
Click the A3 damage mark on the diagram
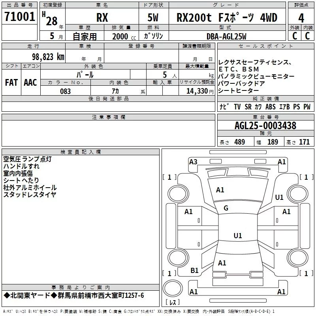[193, 162]
